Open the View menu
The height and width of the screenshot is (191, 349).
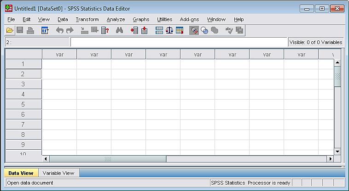tap(44, 20)
